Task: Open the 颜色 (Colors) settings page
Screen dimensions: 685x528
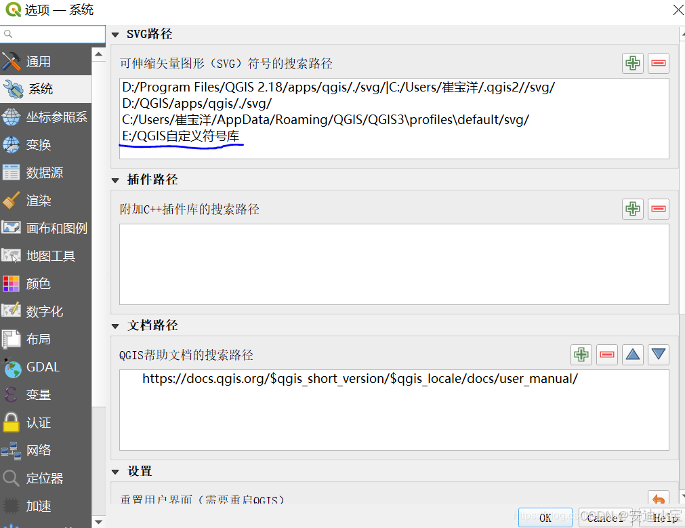Action: pyautogui.click(x=45, y=284)
